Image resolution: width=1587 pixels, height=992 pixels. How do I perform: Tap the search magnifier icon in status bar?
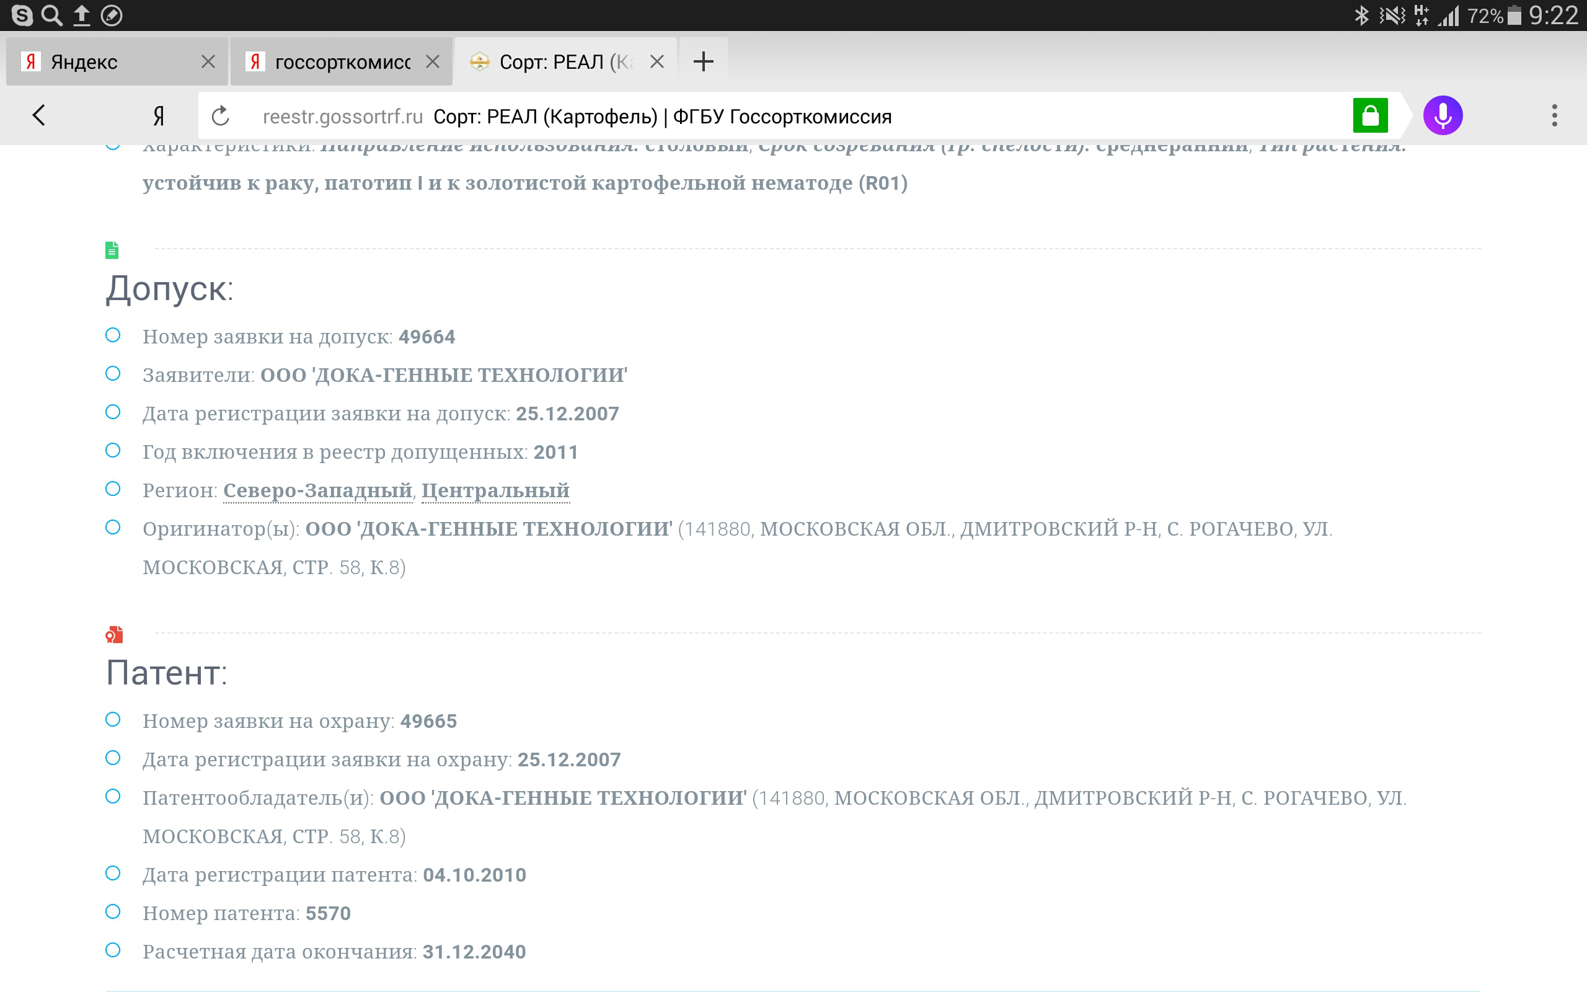52,15
